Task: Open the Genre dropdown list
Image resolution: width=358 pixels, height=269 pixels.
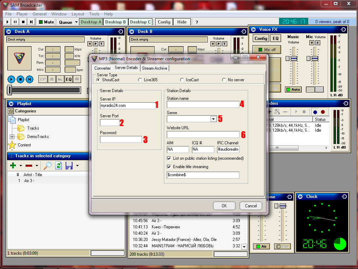Action: [x=214, y=119]
